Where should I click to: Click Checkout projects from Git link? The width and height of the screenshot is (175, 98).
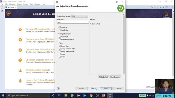39,60
